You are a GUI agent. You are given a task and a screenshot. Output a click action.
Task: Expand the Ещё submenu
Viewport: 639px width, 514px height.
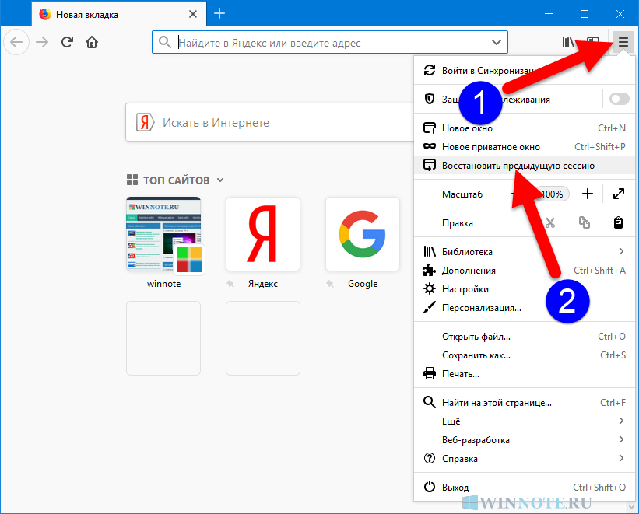[x=525, y=421]
